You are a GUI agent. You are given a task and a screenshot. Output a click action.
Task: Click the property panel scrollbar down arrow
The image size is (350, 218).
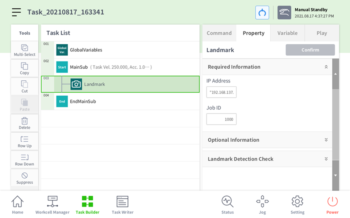click(335, 175)
